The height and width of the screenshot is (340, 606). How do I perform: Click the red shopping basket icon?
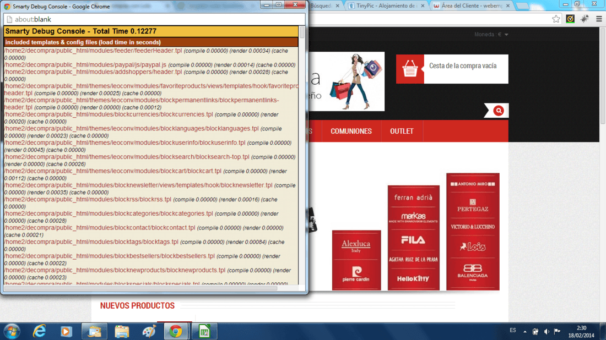tap(410, 69)
